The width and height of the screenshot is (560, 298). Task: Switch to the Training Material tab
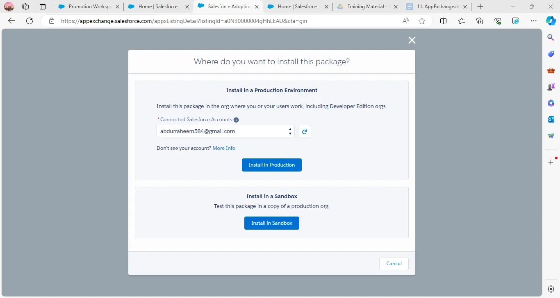[x=365, y=7]
